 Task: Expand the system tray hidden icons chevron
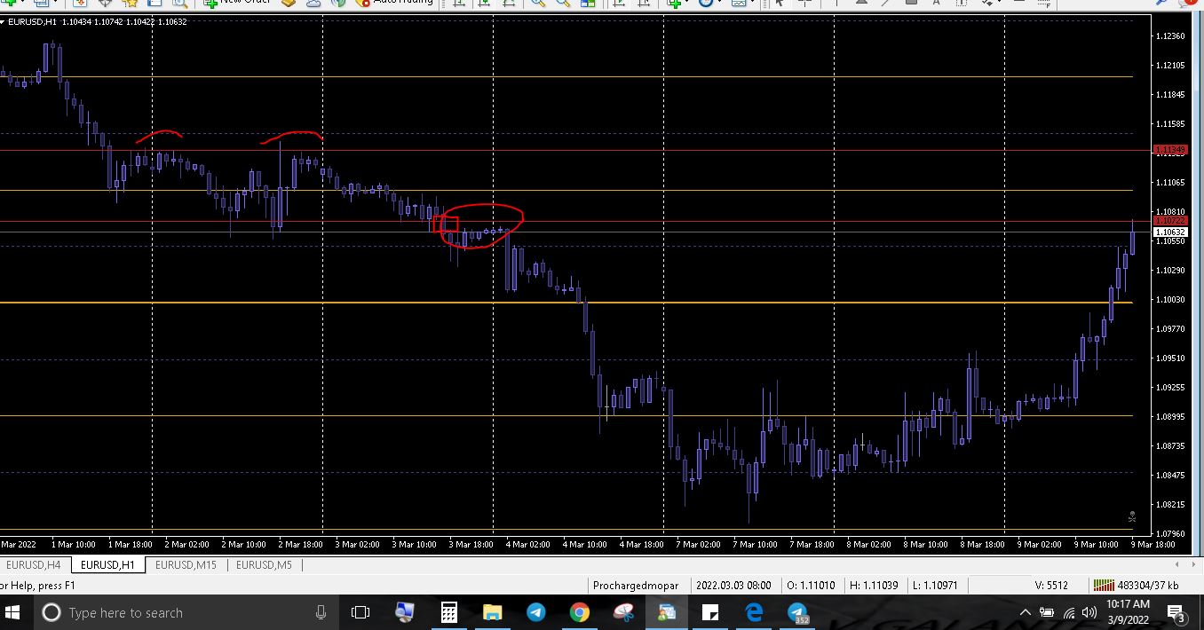(x=1026, y=612)
